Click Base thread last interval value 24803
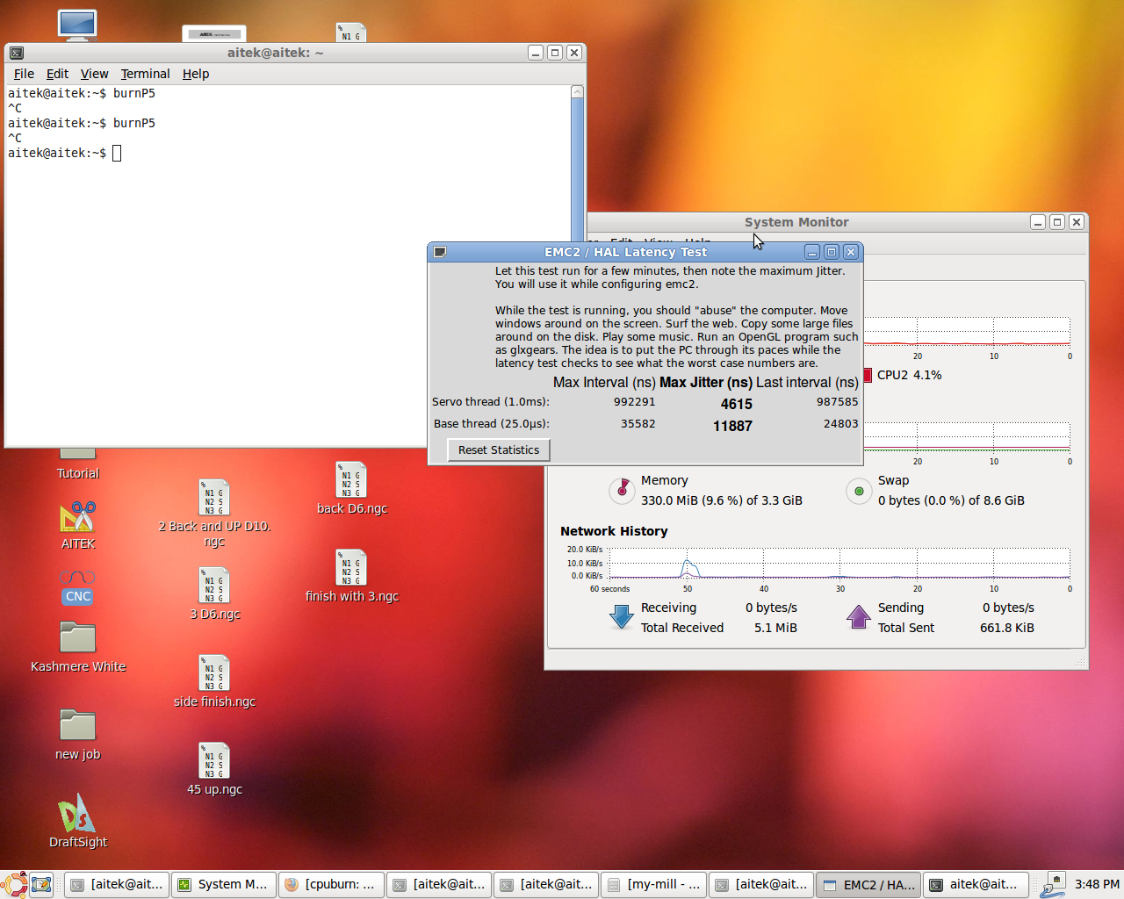Screen dimensions: 1124x899 [x=840, y=423]
